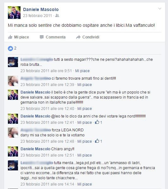The width and height of the screenshot is (168, 189).
Task: Click the friends audience icon beside post date
Action: pos(57,15)
